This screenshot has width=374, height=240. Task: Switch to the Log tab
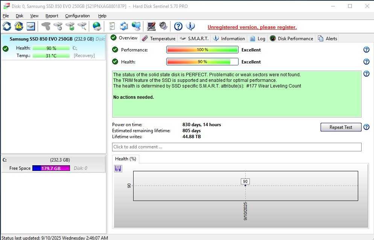[x=258, y=39]
